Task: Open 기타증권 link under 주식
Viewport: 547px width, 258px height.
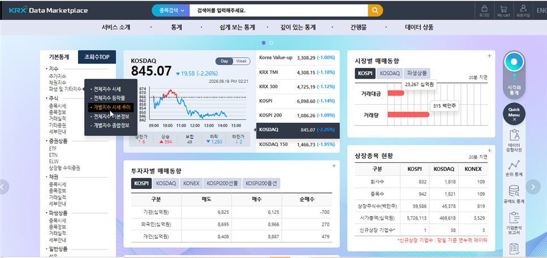Action: [x=58, y=125]
